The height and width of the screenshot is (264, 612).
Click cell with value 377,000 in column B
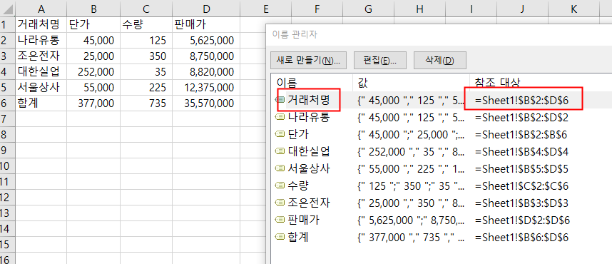tap(93, 103)
